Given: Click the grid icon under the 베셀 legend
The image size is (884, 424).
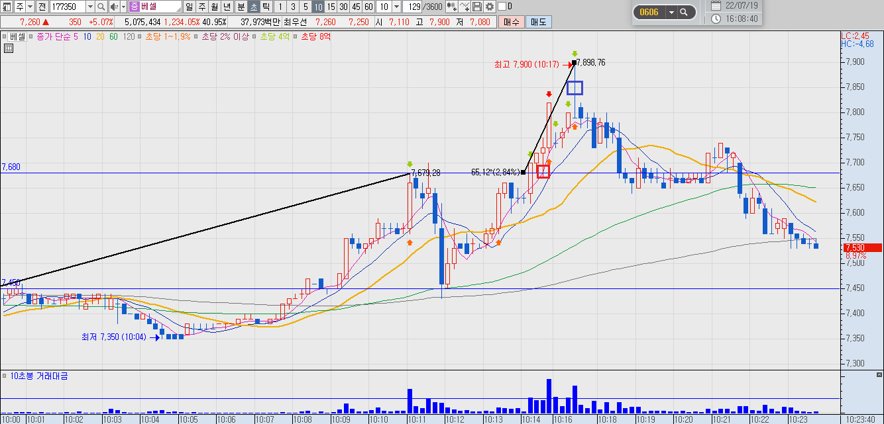Looking at the screenshot, I should [x=9, y=48].
